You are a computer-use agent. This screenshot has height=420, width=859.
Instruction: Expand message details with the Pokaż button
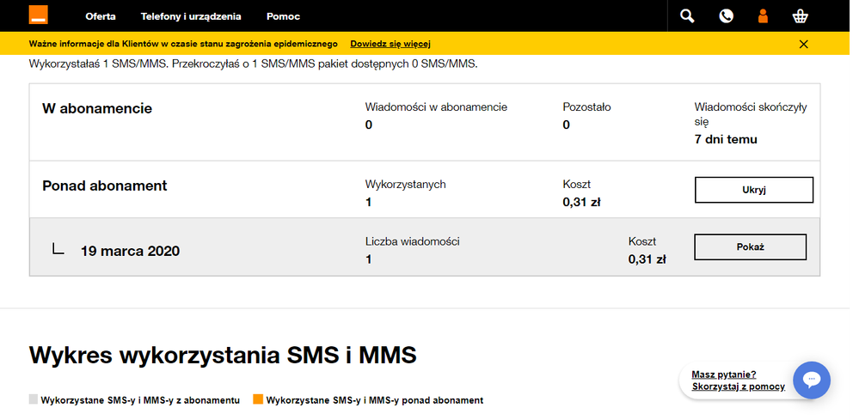point(750,247)
